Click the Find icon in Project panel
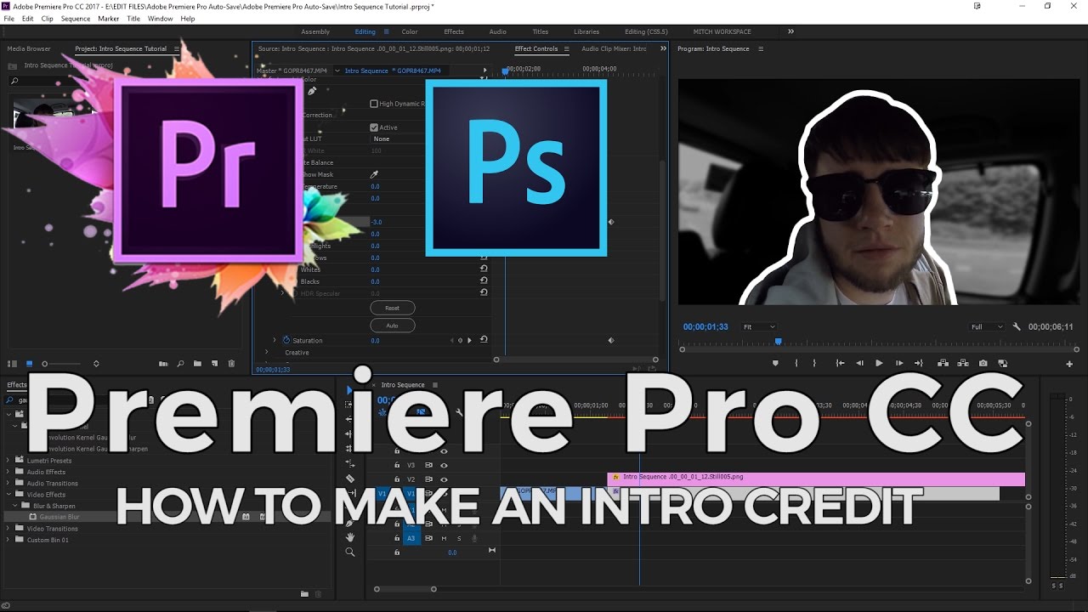Viewport: 1088px width, 612px height. [180, 364]
